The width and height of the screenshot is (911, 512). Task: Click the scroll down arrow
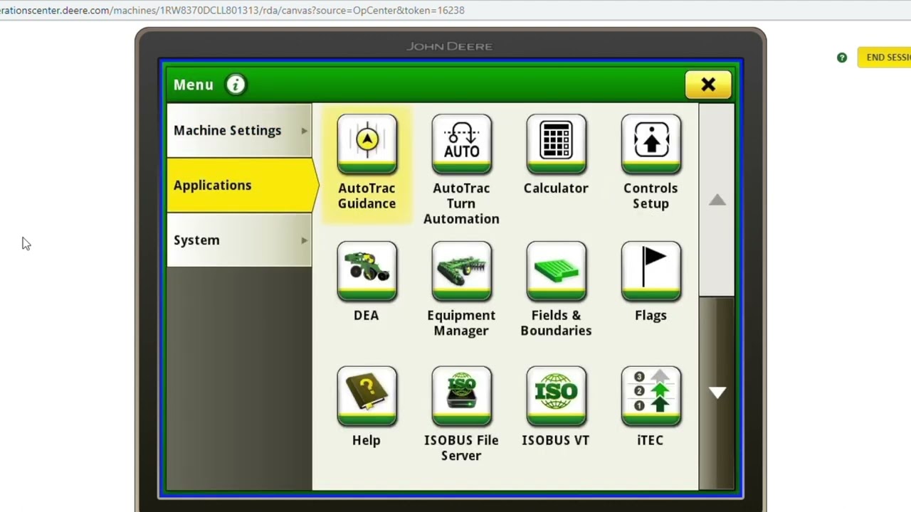point(717,393)
